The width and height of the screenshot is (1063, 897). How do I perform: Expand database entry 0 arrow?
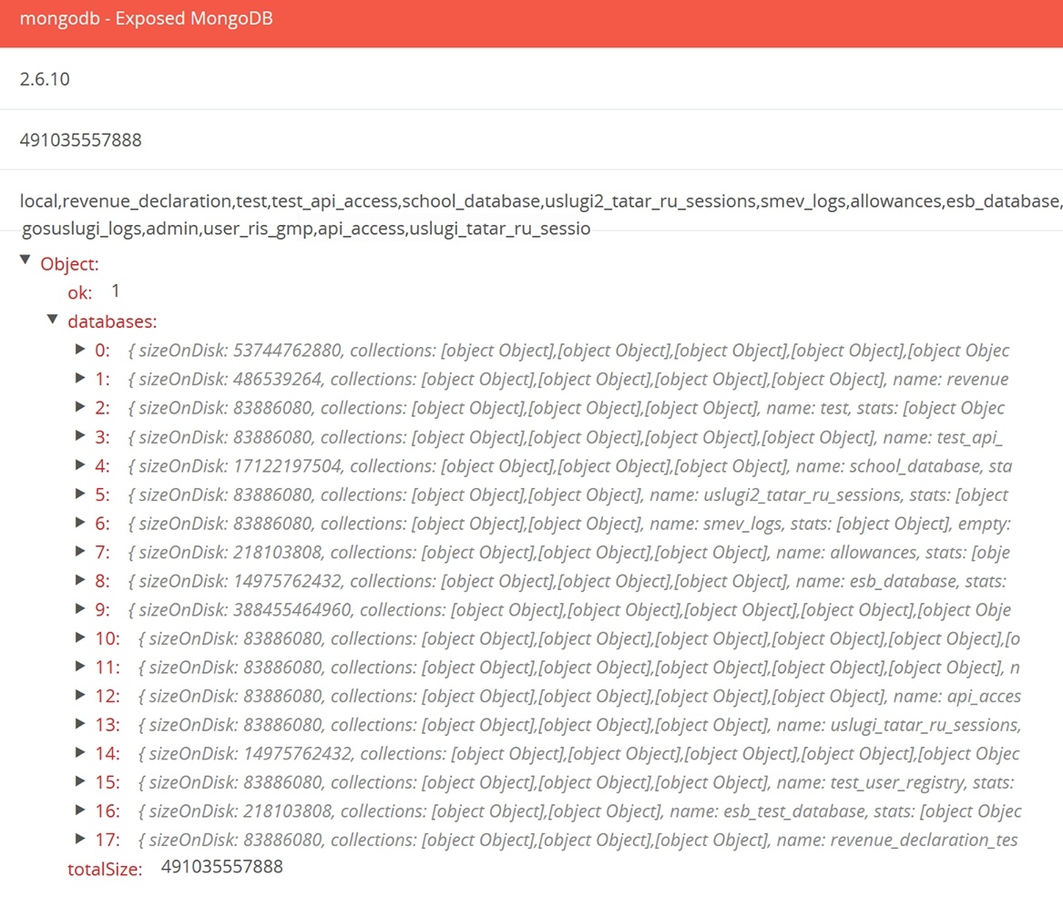(x=80, y=349)
